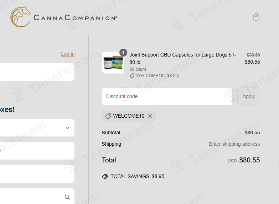The image size is (279, 204).
Task: Remove the WELCOME10 discount chip
Action: tap(150, 116)
